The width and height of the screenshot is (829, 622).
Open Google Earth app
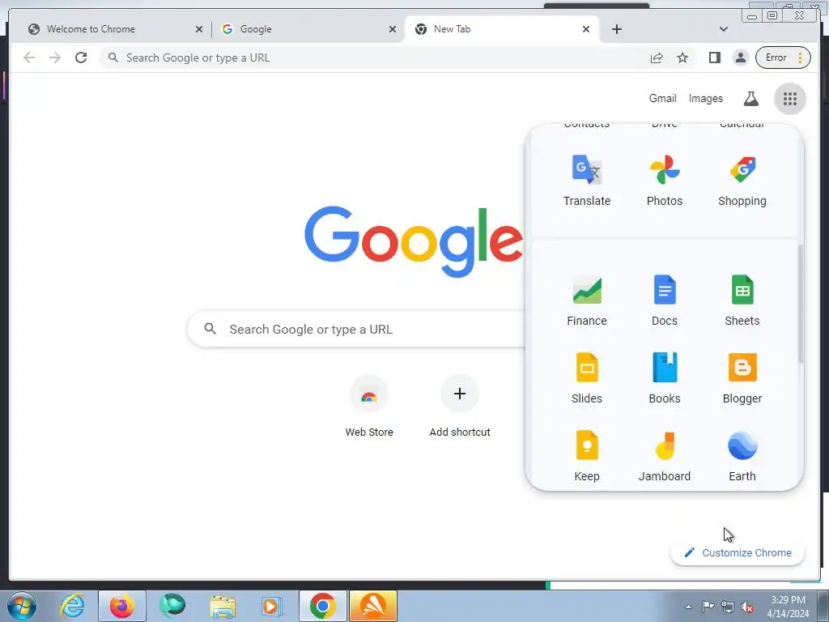742,456
